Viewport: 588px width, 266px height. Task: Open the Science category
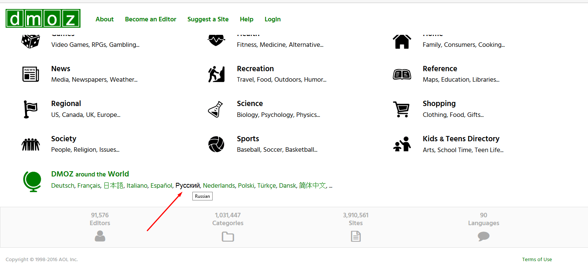(x=250, y=103)
